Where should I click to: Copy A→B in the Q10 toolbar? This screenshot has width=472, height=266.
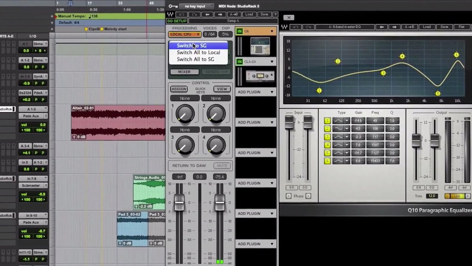(x=409, y=27)
